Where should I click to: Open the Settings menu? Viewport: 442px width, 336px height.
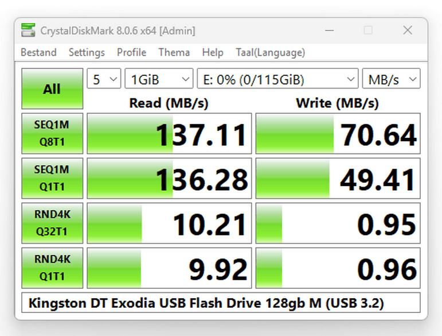click(87, 52)
